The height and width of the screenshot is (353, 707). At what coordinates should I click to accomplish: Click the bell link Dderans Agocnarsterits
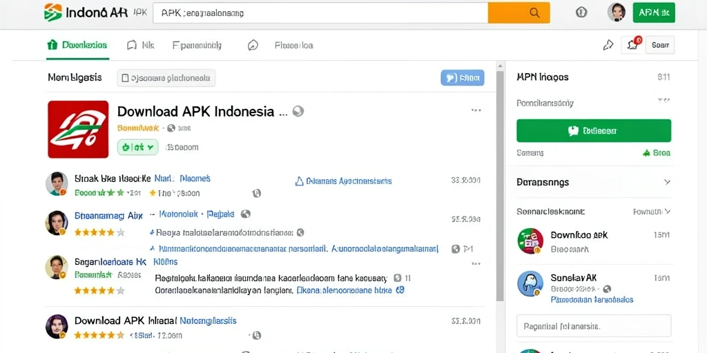[x=343, y=181]
